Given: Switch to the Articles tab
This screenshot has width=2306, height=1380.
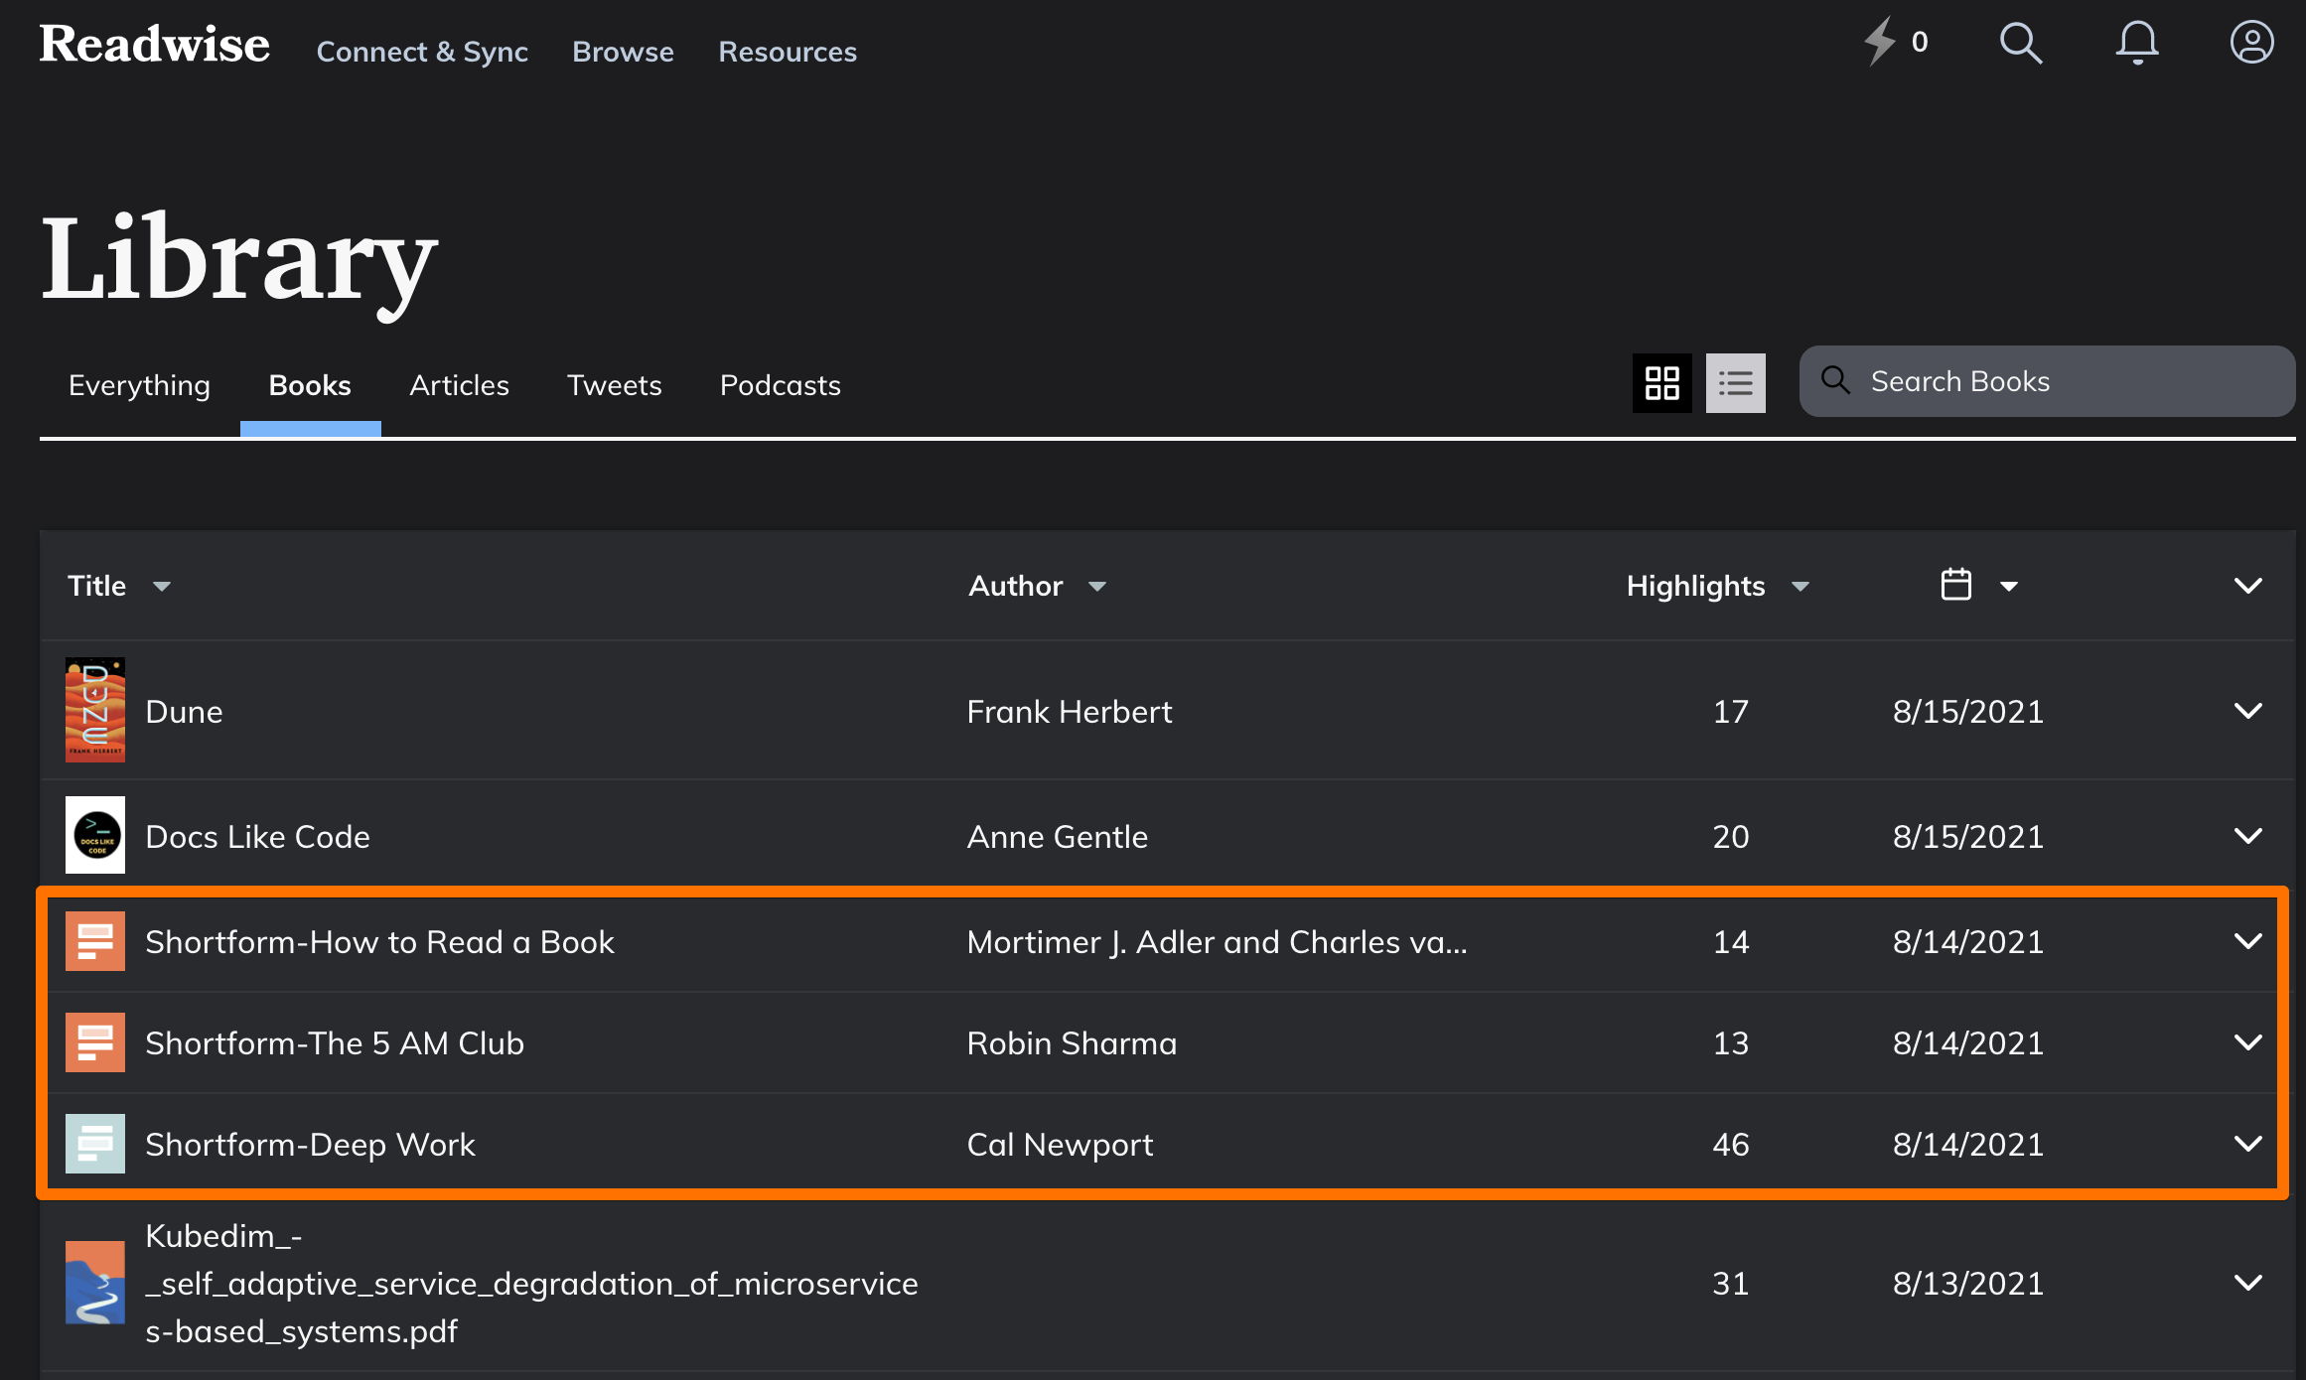Looking at the screenshot, I should (459, 385).
